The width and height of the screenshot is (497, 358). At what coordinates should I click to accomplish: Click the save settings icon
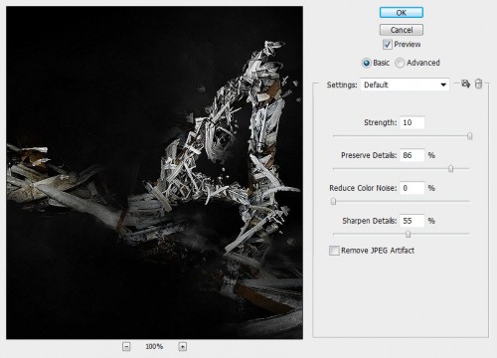tap(466, 84)
